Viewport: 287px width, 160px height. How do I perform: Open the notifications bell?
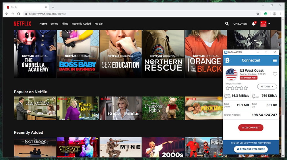click(254, 24)
